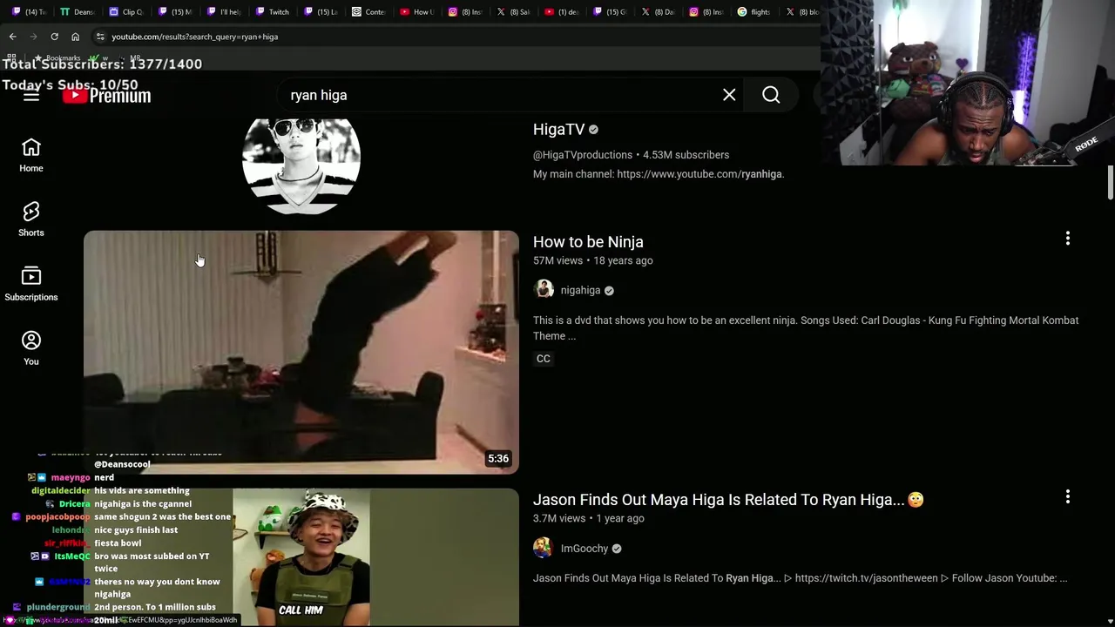The image size is (1115, 627).
Task: Click 57M views text under Ninja video
Action: click(x=557, y=260)
